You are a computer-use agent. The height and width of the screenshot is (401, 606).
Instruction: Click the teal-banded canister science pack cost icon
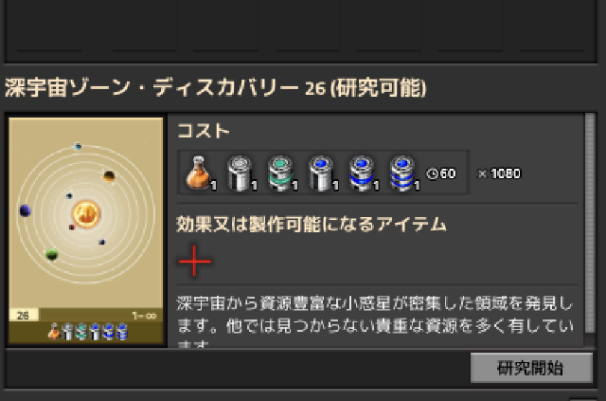tap(280, 173)
